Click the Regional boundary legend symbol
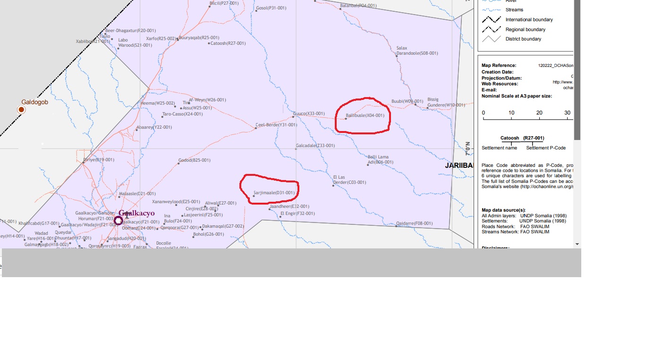This screenshot has height=362, width=645. click(491, 29)
